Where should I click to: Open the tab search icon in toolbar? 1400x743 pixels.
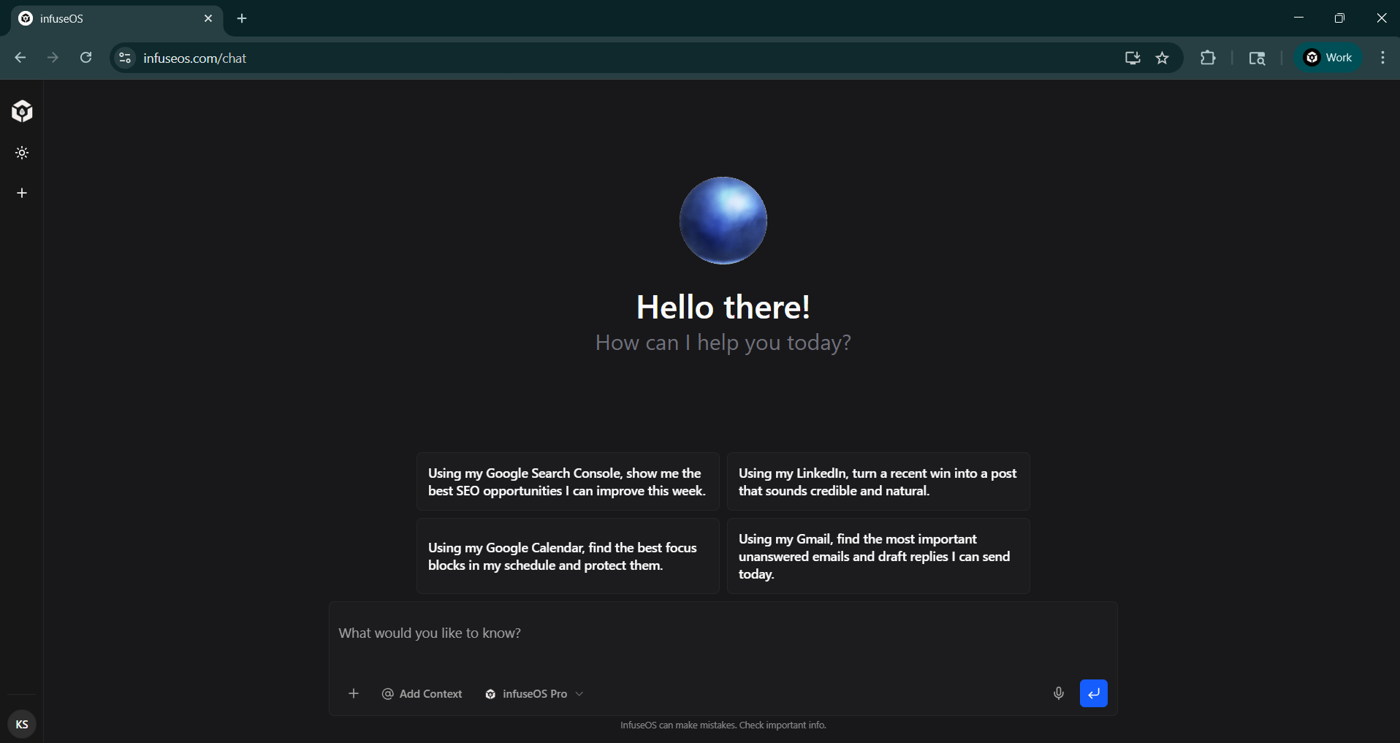click(x=1257, y=58)
